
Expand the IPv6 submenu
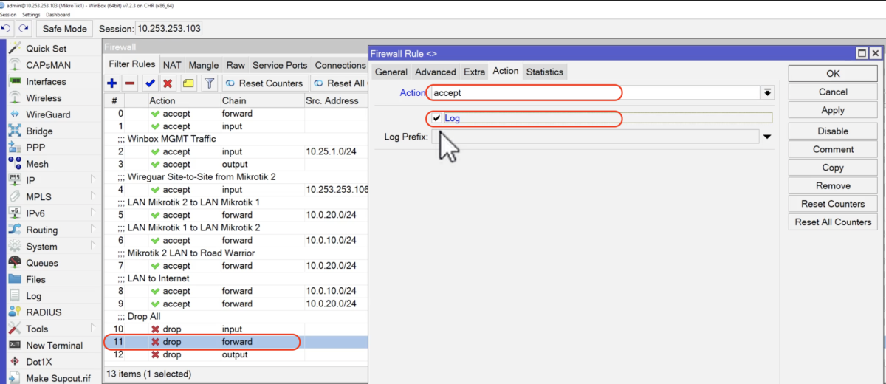[93, 213]
